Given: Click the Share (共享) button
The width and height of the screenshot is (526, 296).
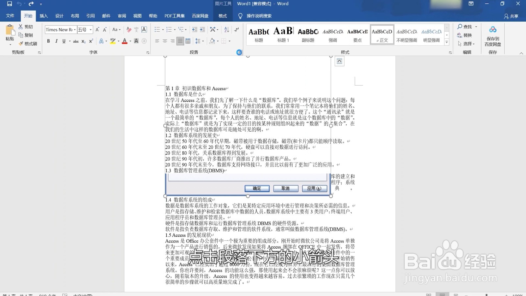Looking at the screenshot, I should [x=511, y=16].
